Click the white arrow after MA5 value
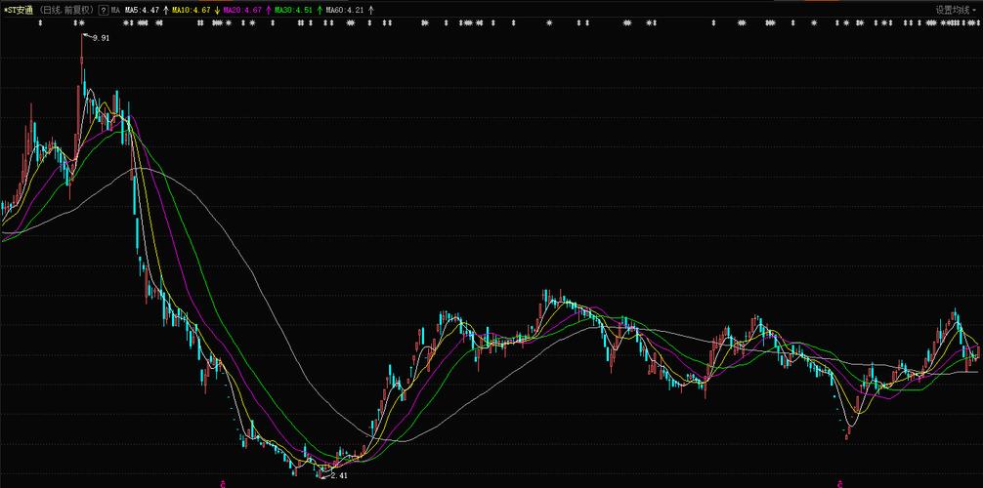Screen dimensions: 983x488 point(165,10)
